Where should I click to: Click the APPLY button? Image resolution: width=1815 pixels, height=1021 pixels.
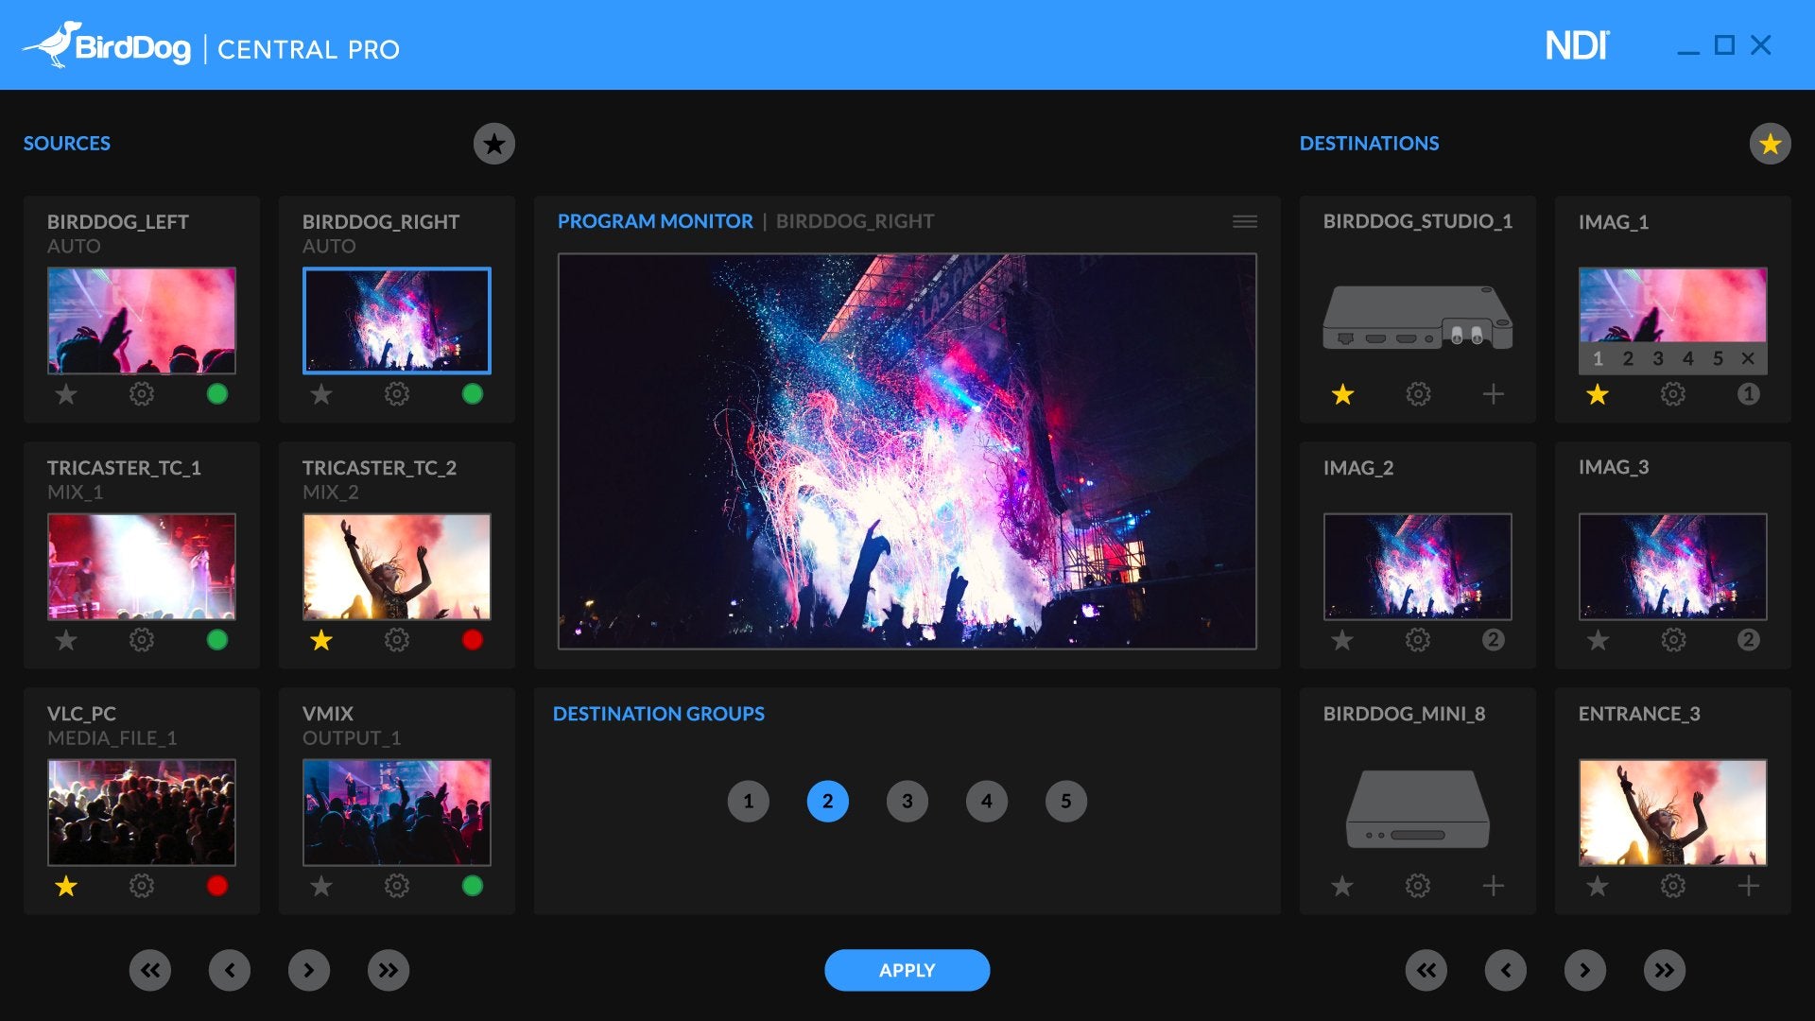907,970
